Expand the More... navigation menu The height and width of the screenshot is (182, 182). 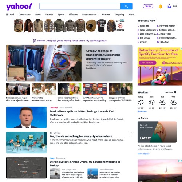132,15
